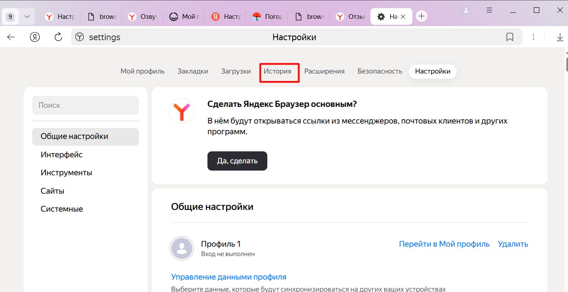Image resolution: width=568 pixels, height=292 pixels.
Task: Click the Yandex Browser logo in the banner
Action: pos(182,111)
